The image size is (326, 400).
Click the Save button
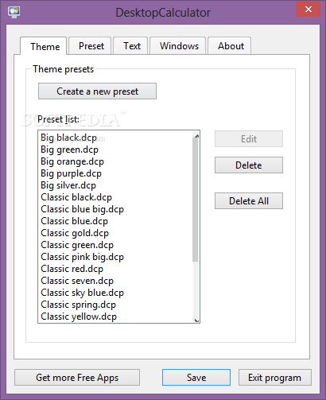[x=196, y=377]
